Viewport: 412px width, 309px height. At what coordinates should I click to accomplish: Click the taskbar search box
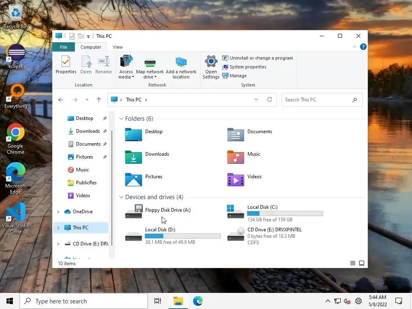84,301
